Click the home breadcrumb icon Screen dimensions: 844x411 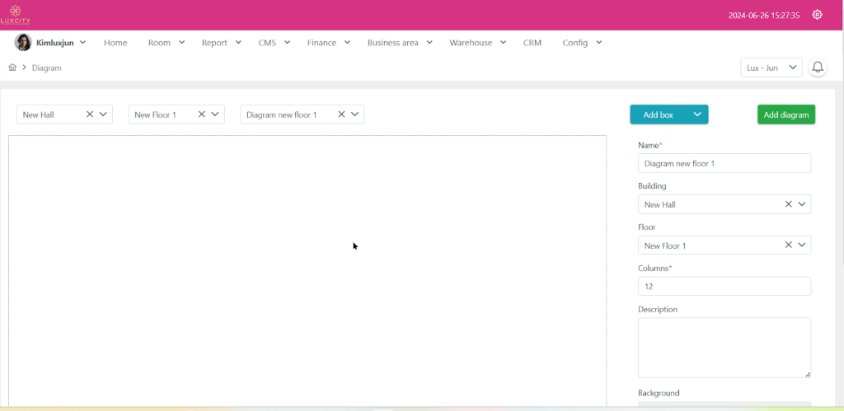tap(12, 68)
